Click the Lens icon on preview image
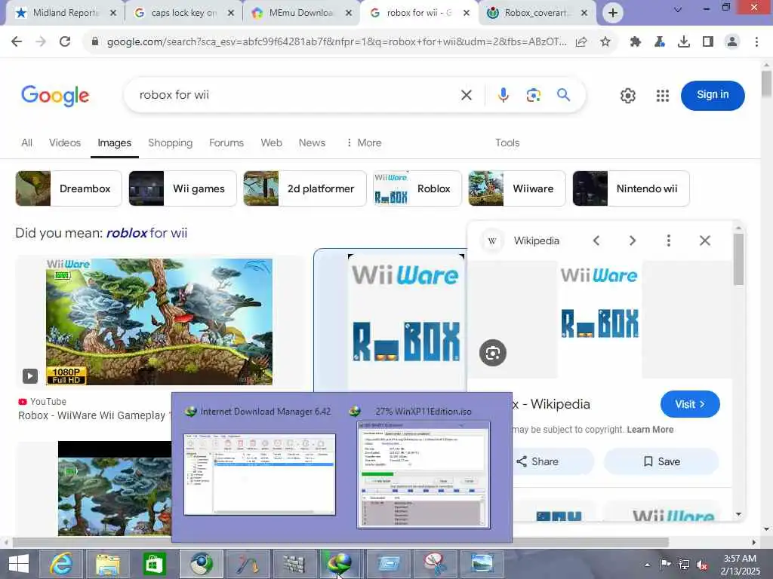The width and height of the screenshot is (773, 579). (492, 353)
